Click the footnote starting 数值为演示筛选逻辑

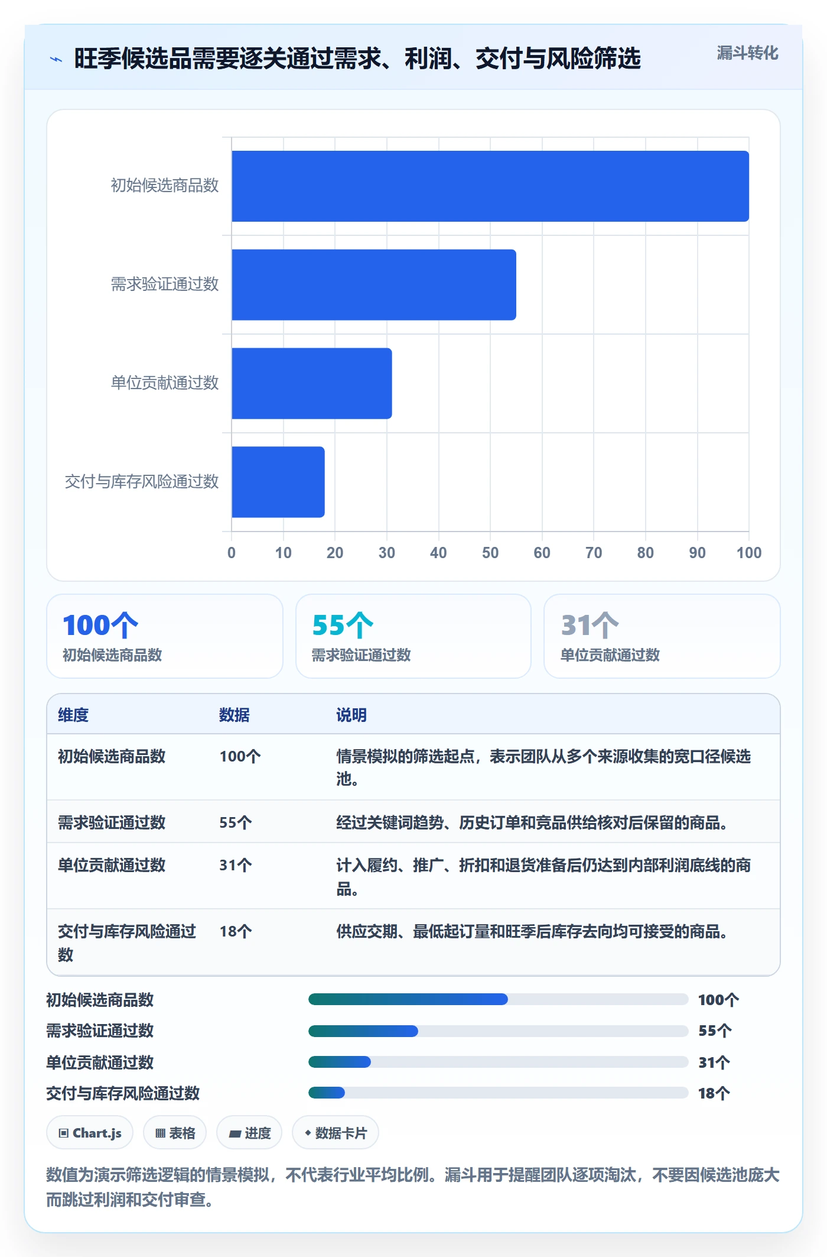(413, 1187)
